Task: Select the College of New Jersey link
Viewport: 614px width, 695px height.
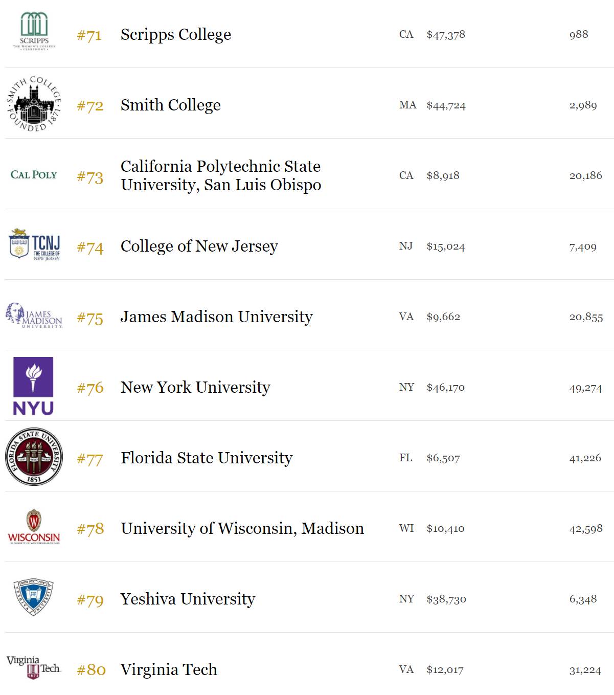Action: (199, 246)
